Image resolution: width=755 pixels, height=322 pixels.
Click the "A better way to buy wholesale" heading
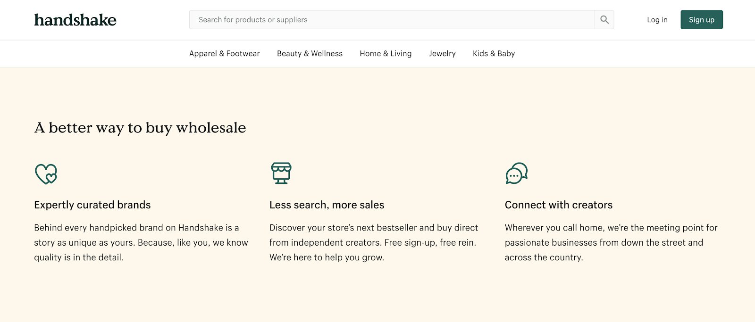(x=140, y=128)
